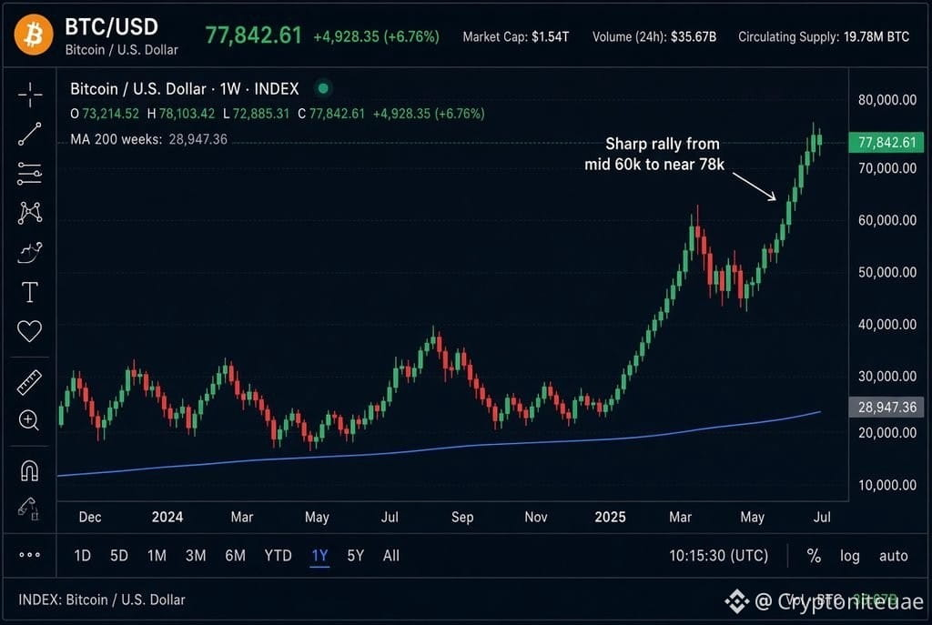The image size is (932, 625).
Task: Select the brush drawing tool
Action: tap(30, 253)
